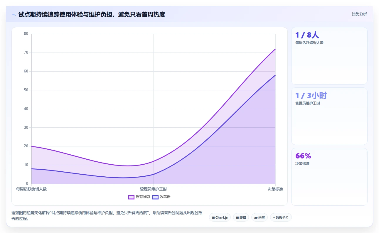Viewport: 379px width, 233px height.
Task: Click the 40 y-axis tick label
Action: (26, 109)
